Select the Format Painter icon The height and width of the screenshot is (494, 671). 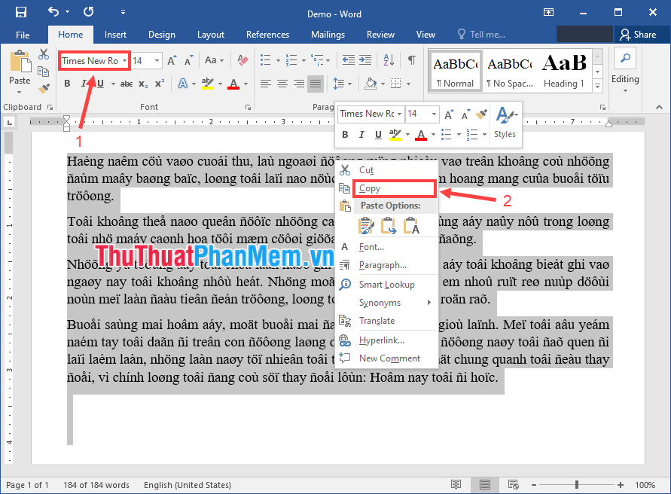(43, 90)
